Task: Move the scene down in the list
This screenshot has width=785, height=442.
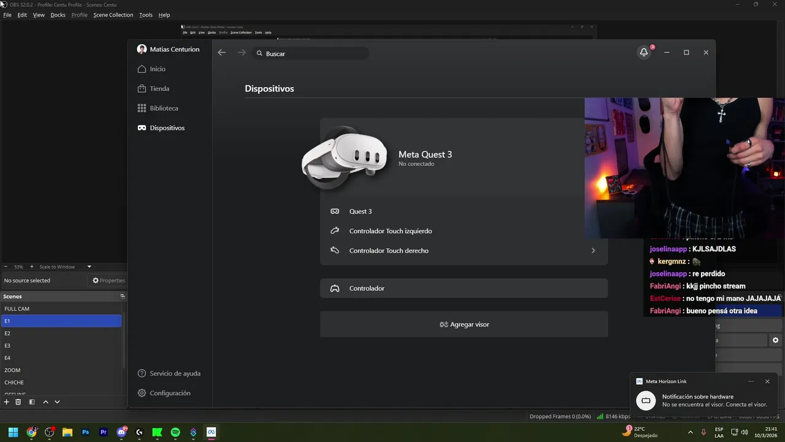Action: pyautogui.click(x=57, y=401)
